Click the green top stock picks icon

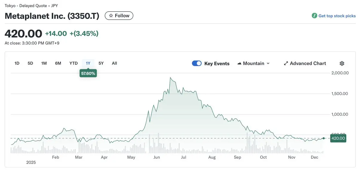point(314,16)
